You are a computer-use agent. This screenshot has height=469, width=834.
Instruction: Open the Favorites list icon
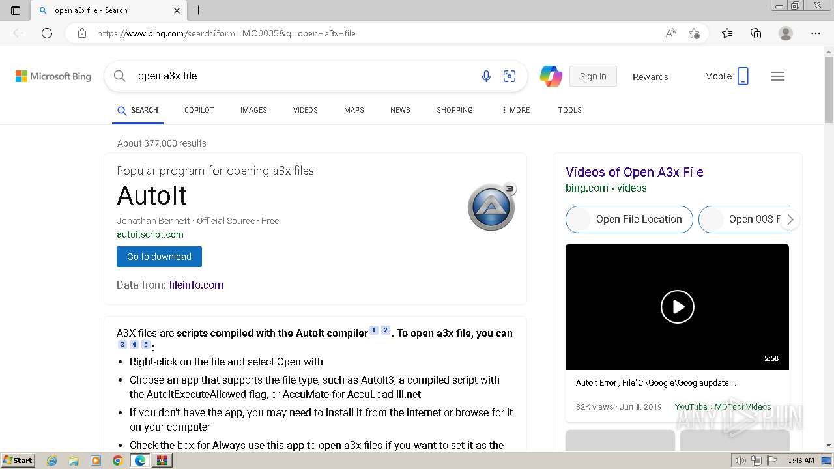point(727,33)
